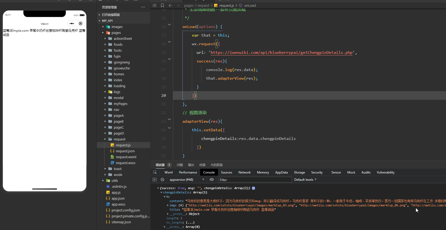Go back with the left arrow icon

tap(170, 5)
